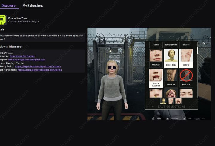215x146 pixels.
Task: Click the Save Selections button
Action: tap(171, 107)
